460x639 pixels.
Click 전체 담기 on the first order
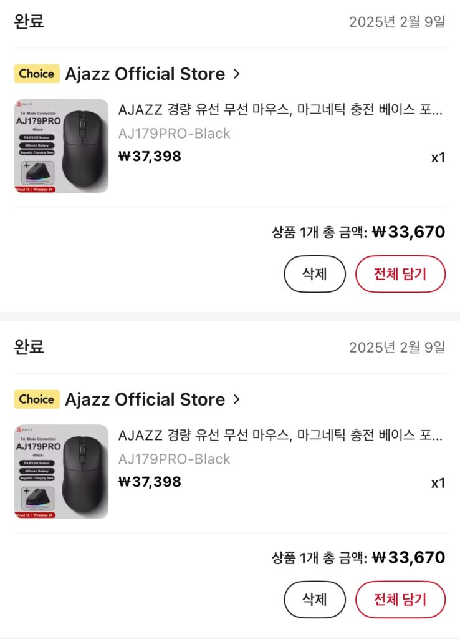click(x=400, y=274)
